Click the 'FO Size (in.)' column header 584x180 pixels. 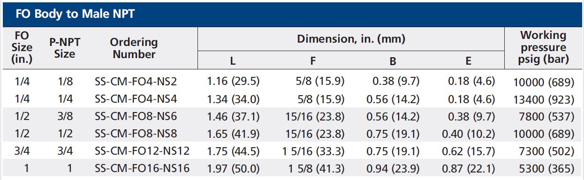coord(21,47)
